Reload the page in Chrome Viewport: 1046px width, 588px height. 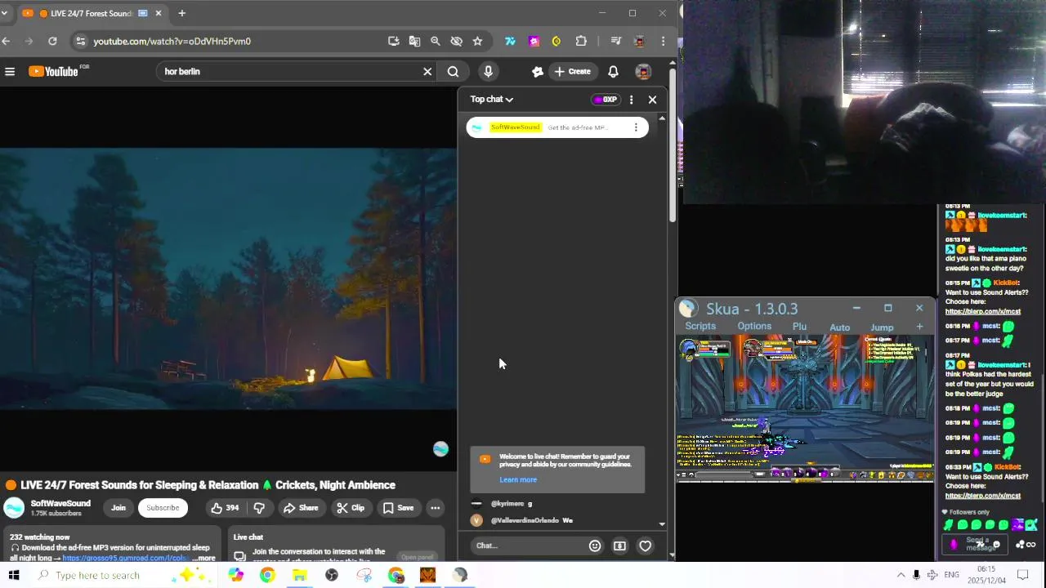52,41
